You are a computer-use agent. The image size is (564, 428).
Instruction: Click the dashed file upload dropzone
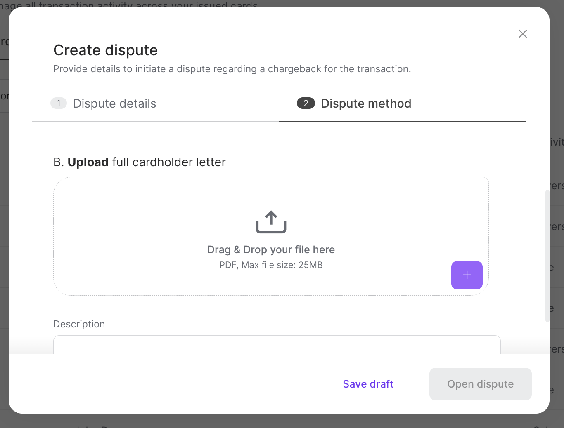[x=271, y=236]
